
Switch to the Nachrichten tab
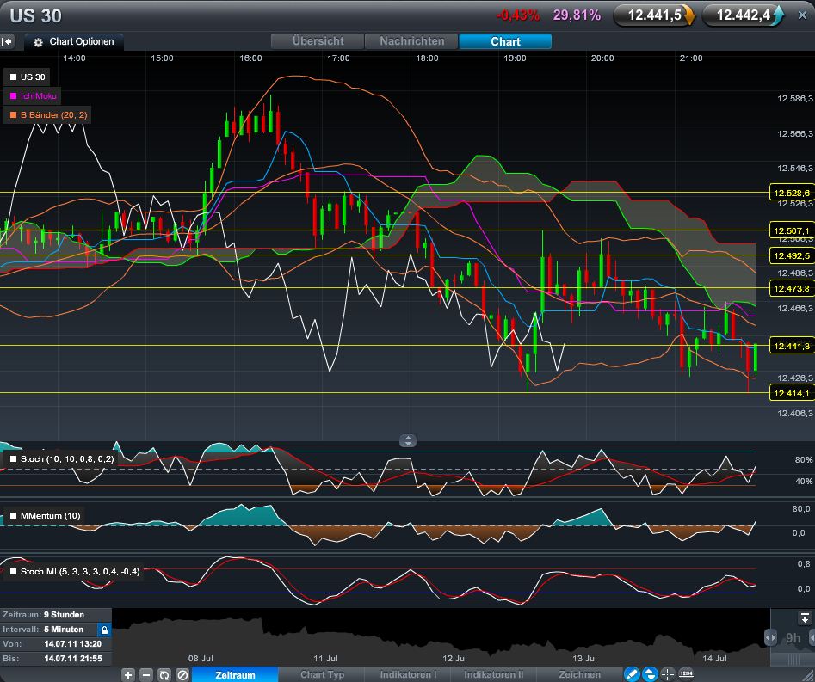pos(411,40)
